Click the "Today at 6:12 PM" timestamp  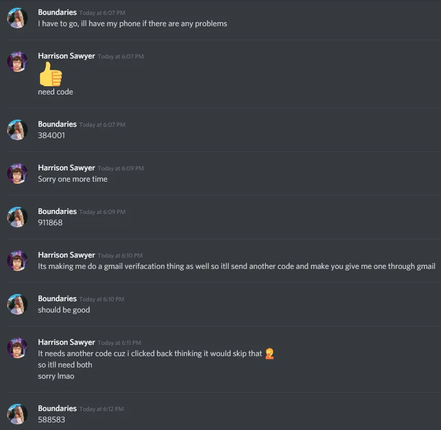click(x=102, y=409)
